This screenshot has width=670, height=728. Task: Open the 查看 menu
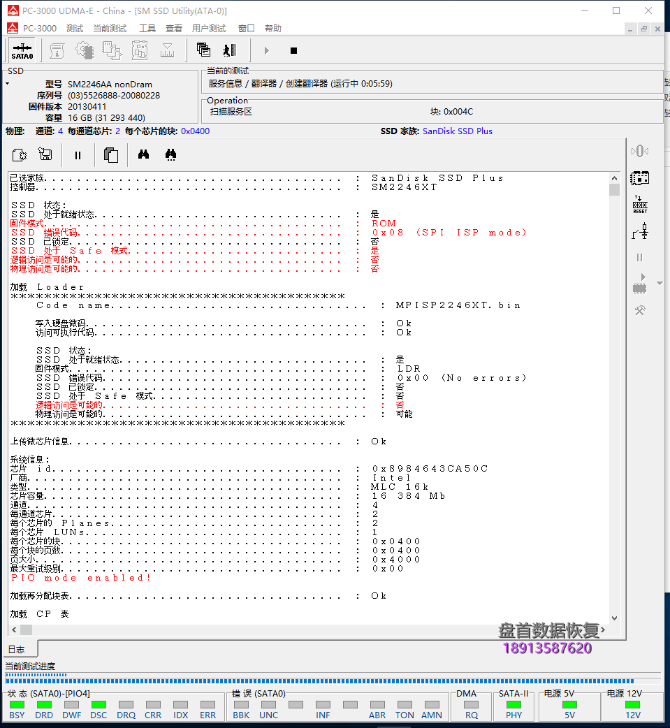pos(174,29)
